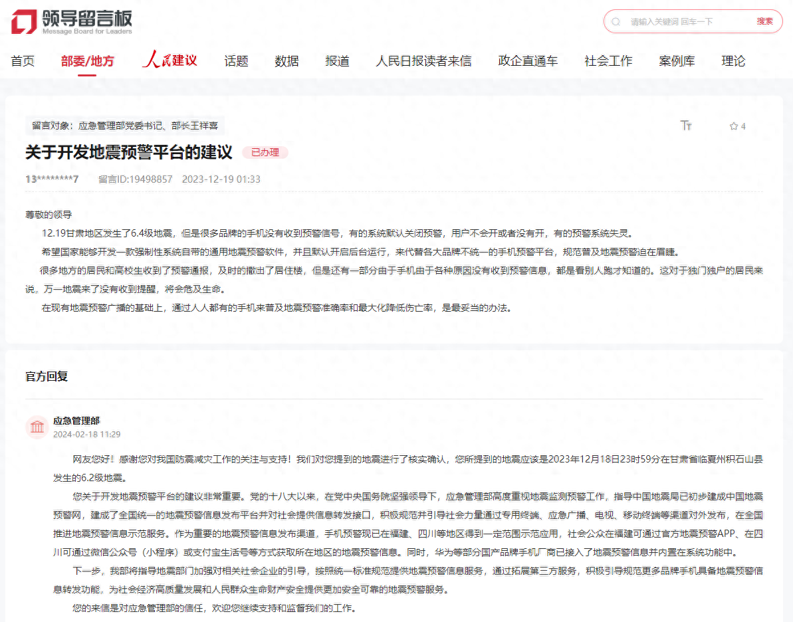Click the search magnifier icon
This screenshot has width=793, height=622.
tap(616, 22)
